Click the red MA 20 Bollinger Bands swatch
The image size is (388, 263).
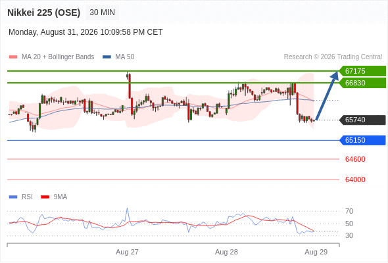pyautogui.click(x=13, y=57)
